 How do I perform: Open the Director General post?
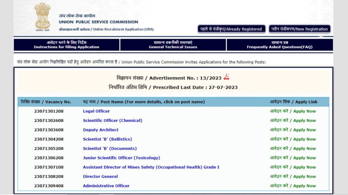click(100, 176)
